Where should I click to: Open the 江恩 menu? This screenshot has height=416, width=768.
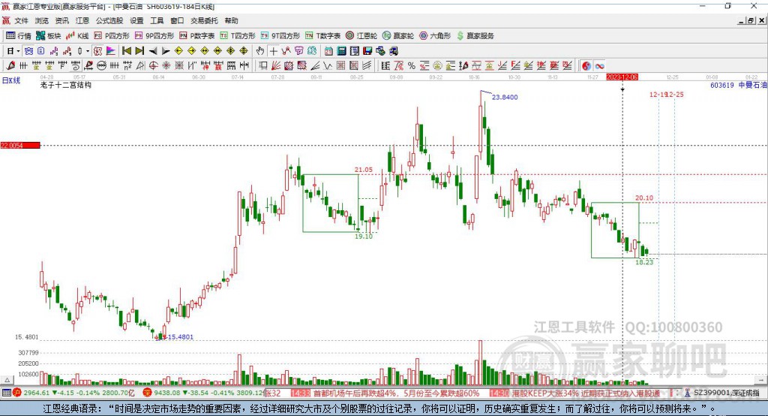click(82, 21)
